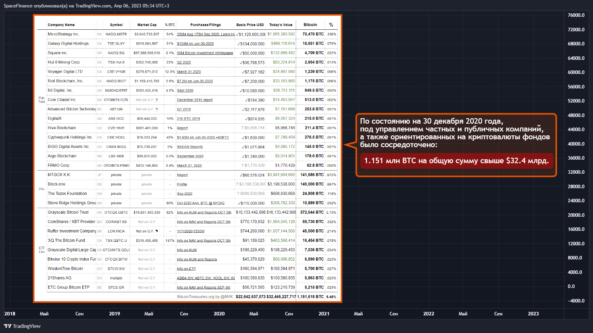Screen dimensions: 593x333
Task: Click the 2018 label on time axis
Action: pos(10,314)
